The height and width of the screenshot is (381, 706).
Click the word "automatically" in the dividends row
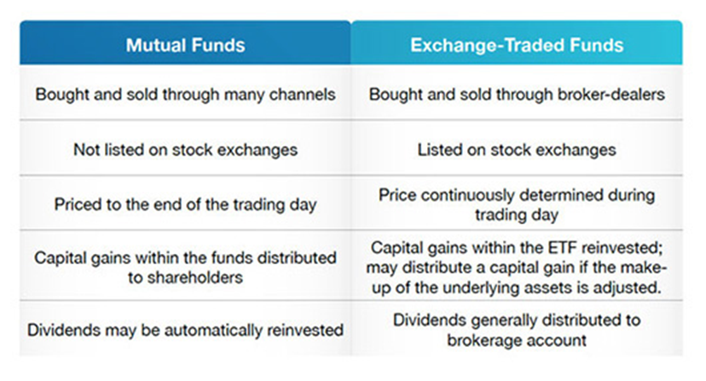(221, 330)
